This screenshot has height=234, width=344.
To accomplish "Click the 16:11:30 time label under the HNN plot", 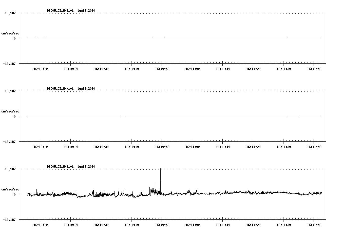I will 284,147.
